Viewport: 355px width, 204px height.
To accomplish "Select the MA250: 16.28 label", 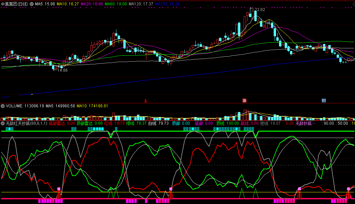I will coord(167,4).
